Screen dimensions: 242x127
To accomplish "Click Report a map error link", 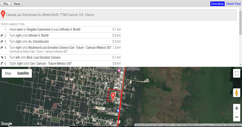I will click(x=234, y=125).
